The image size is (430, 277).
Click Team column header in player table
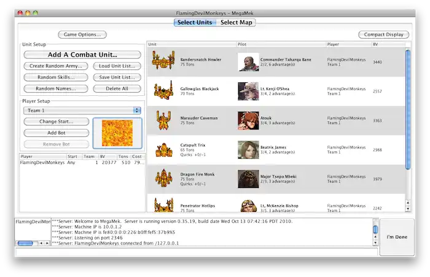[90, 157]
